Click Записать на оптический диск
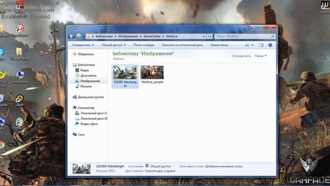The height and width of the screenshot is (186, 330). [182, 45]
